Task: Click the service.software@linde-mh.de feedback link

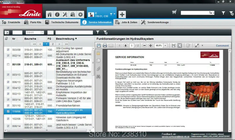Action: (x=175, y=136)
